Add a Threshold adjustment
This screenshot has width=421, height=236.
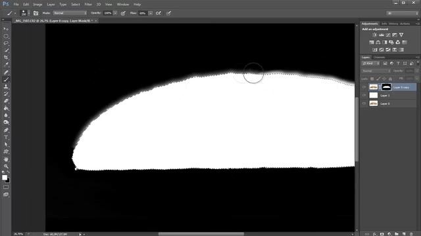coord(388,50)
